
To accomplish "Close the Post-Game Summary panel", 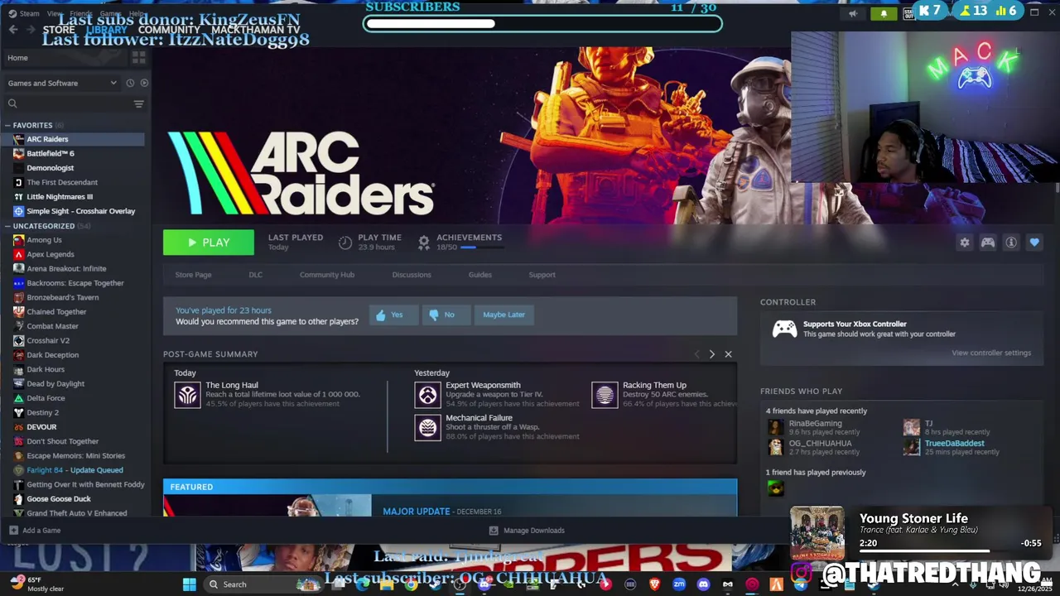I will click(728, 354).
